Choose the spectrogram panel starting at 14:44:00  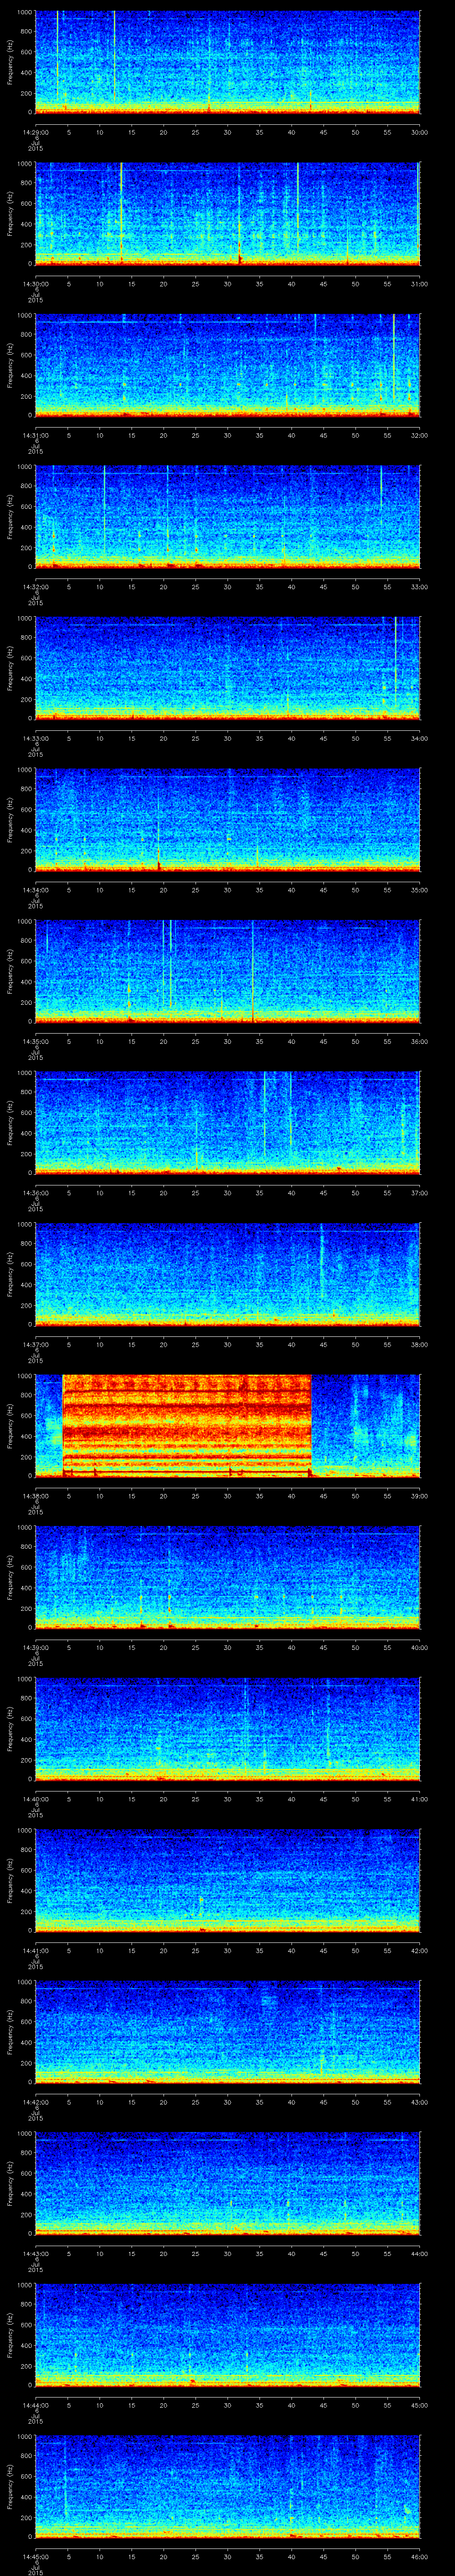[228, 2334]
